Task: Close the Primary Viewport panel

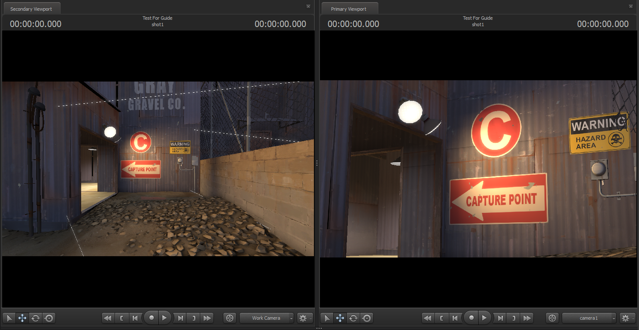Action: click(631, 6)
